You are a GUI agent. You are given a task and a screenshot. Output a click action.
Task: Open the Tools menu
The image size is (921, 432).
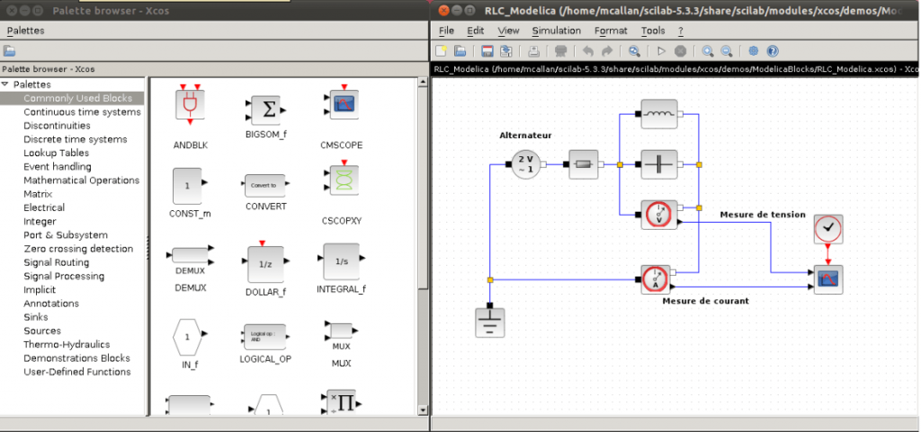pyautogui.click(x=653, y=31)
